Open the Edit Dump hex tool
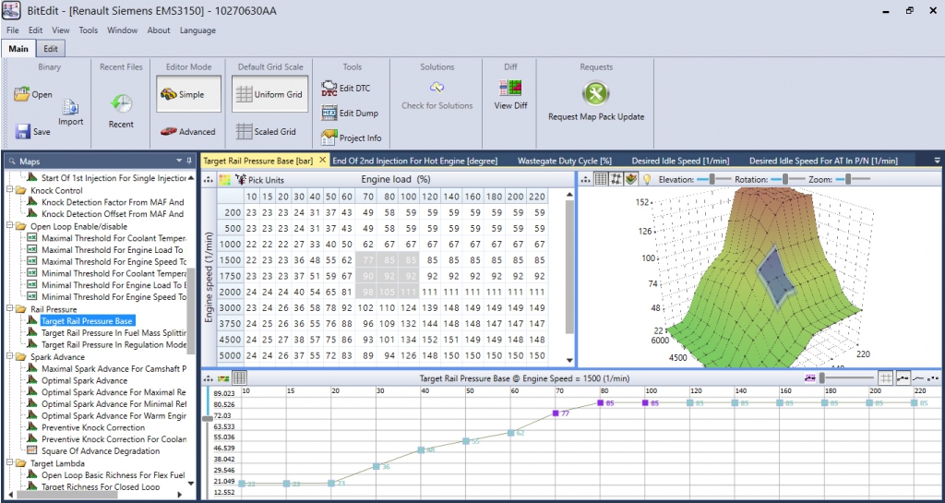Viewport: 945px width, 503px height. [329, 113]
